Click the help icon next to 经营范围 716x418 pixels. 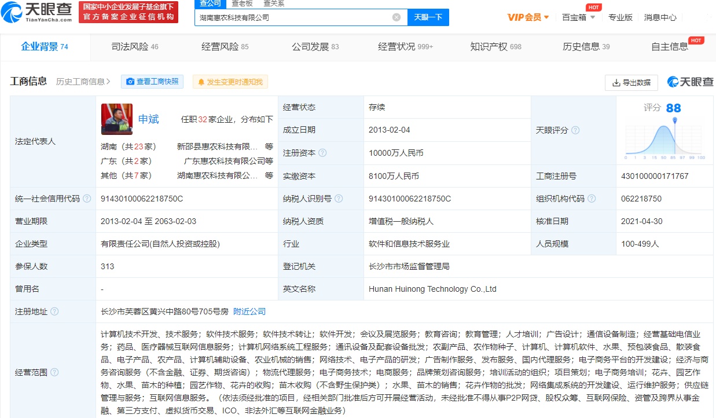pyautogui.click(x=54, y=372)
